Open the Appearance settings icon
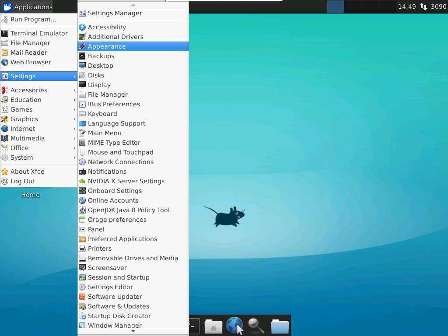This screenshot has width=448, height=336. tap(82, 46)
